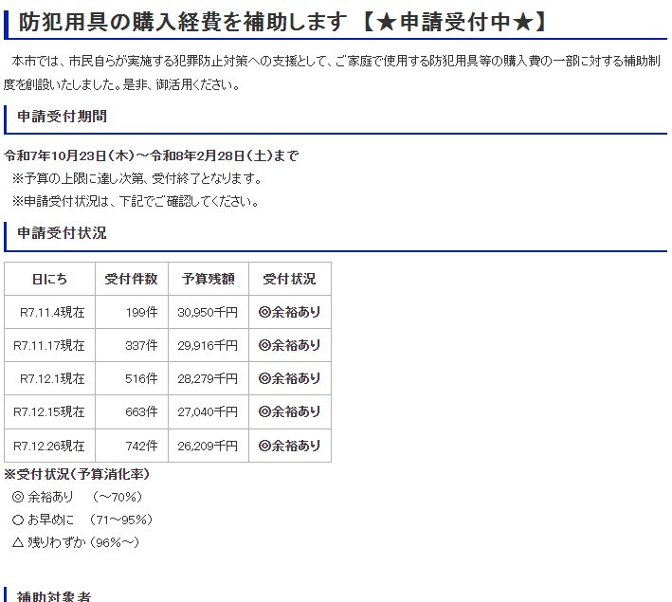Click the 日にち table column header

[49, 279]
